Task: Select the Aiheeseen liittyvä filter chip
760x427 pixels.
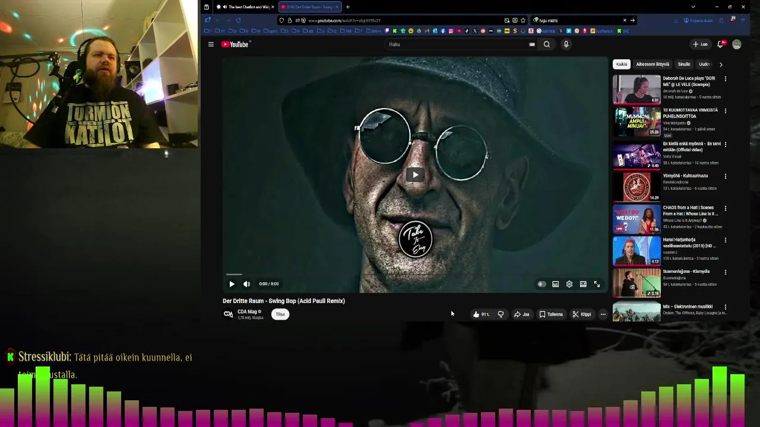Action: 653,64
